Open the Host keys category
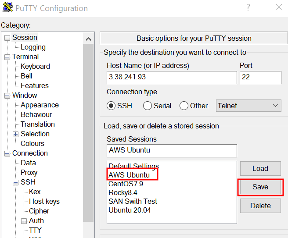The height and width of the screenshot is (238, 288). 44,201
